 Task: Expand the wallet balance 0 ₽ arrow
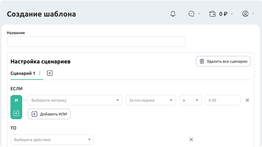[x=232, y=14]
